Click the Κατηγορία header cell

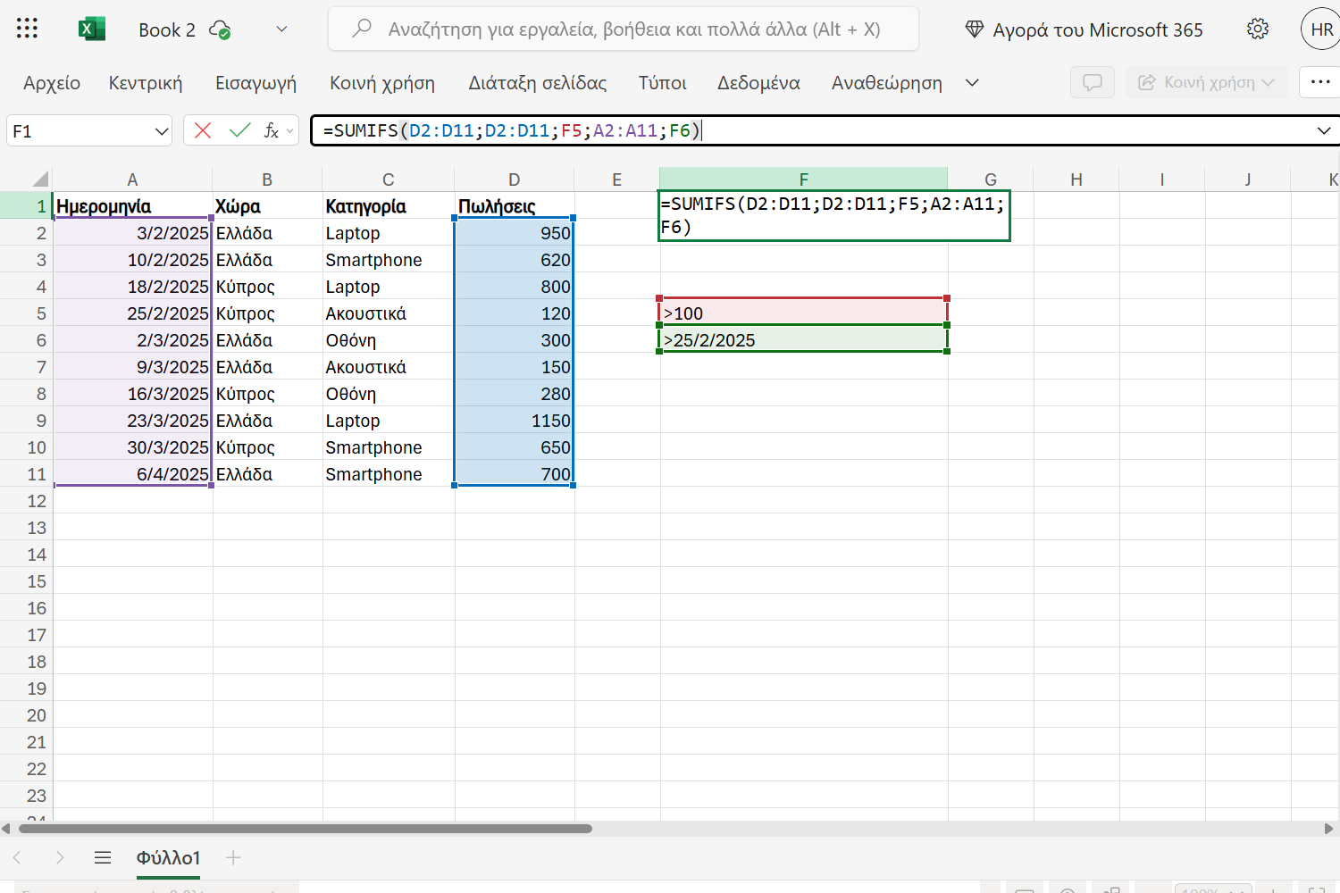pos(389,206)
